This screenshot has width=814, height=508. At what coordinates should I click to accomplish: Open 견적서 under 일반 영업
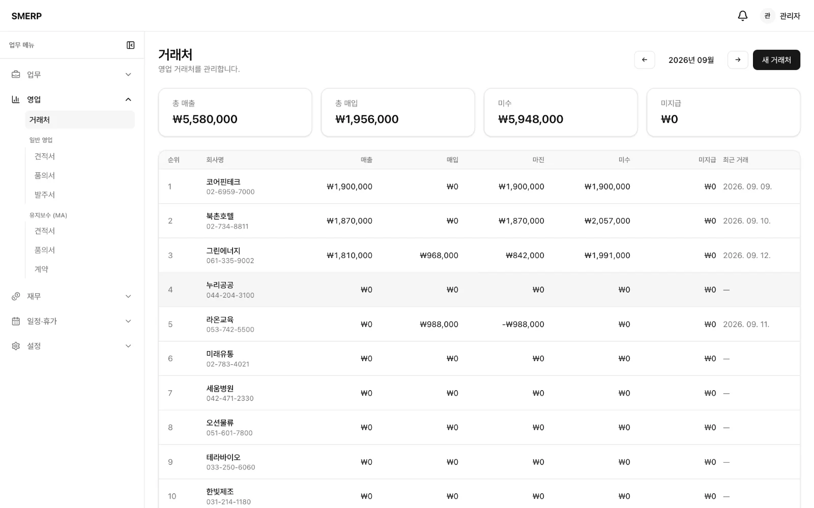click(x=44, y=156)
